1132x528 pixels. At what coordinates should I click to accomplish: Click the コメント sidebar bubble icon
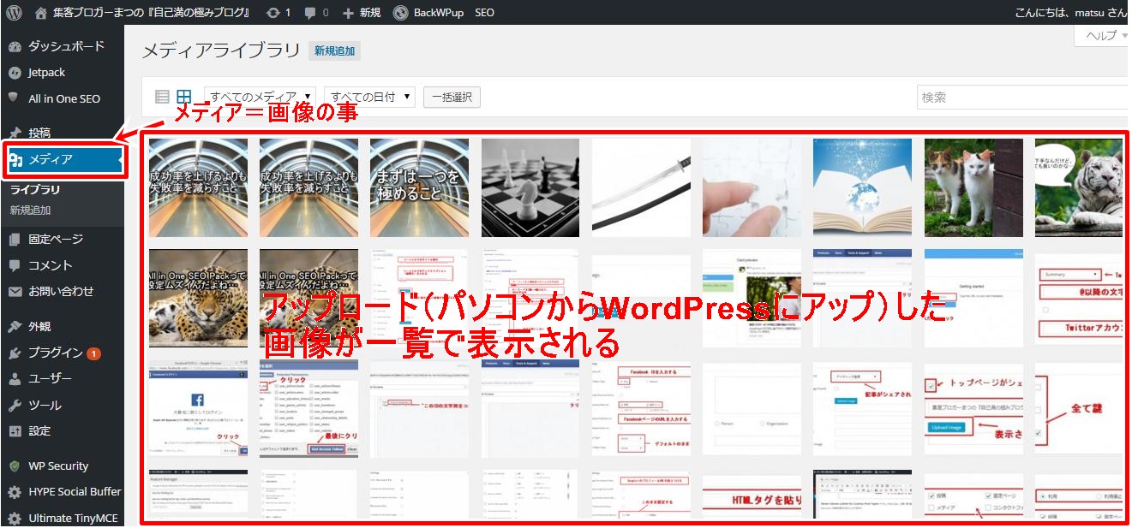[15, 265]
